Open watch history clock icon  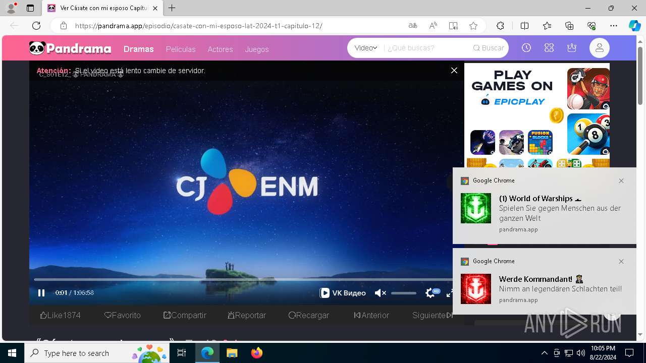[x=526, y=48]
